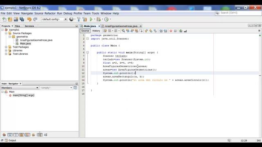Click the Save All toolbar icon
The image size is (262, 147).
tap(22, 19)
